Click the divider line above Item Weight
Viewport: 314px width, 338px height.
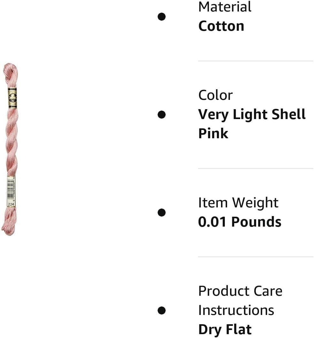tap(256, 168)
